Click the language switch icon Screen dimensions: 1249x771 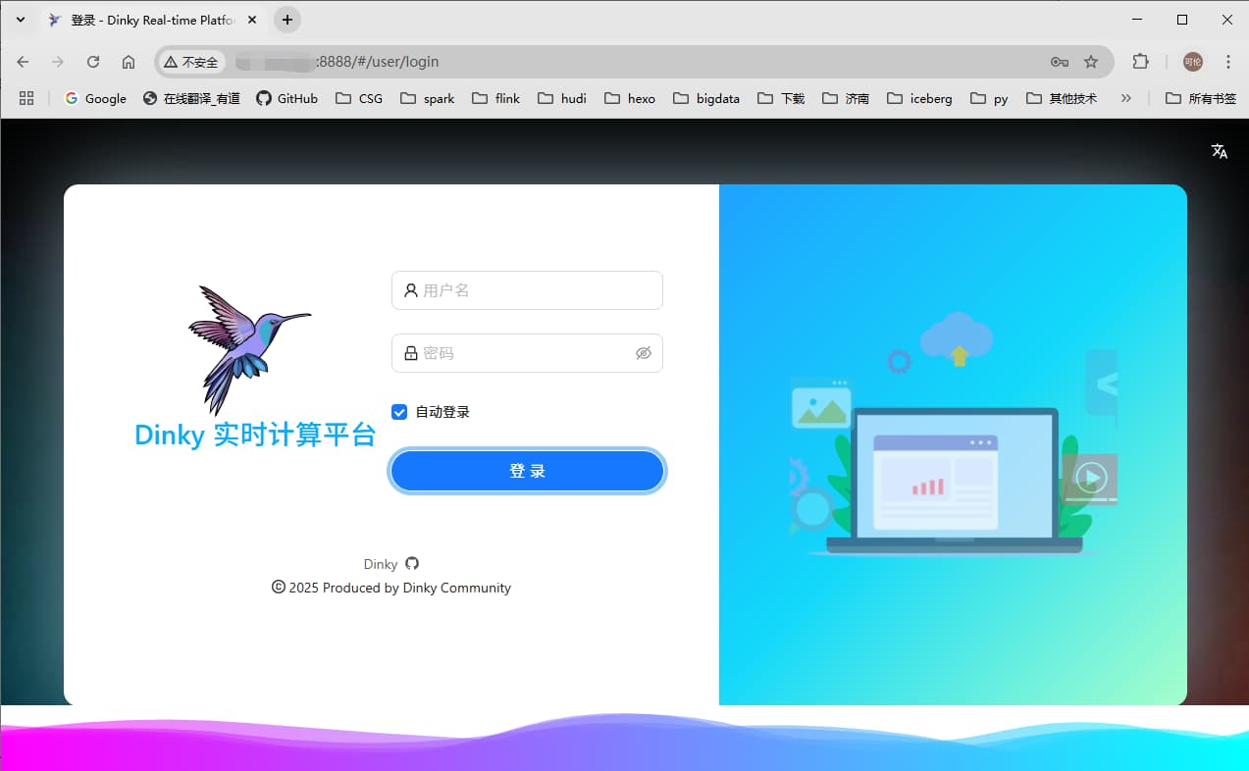1220,151
